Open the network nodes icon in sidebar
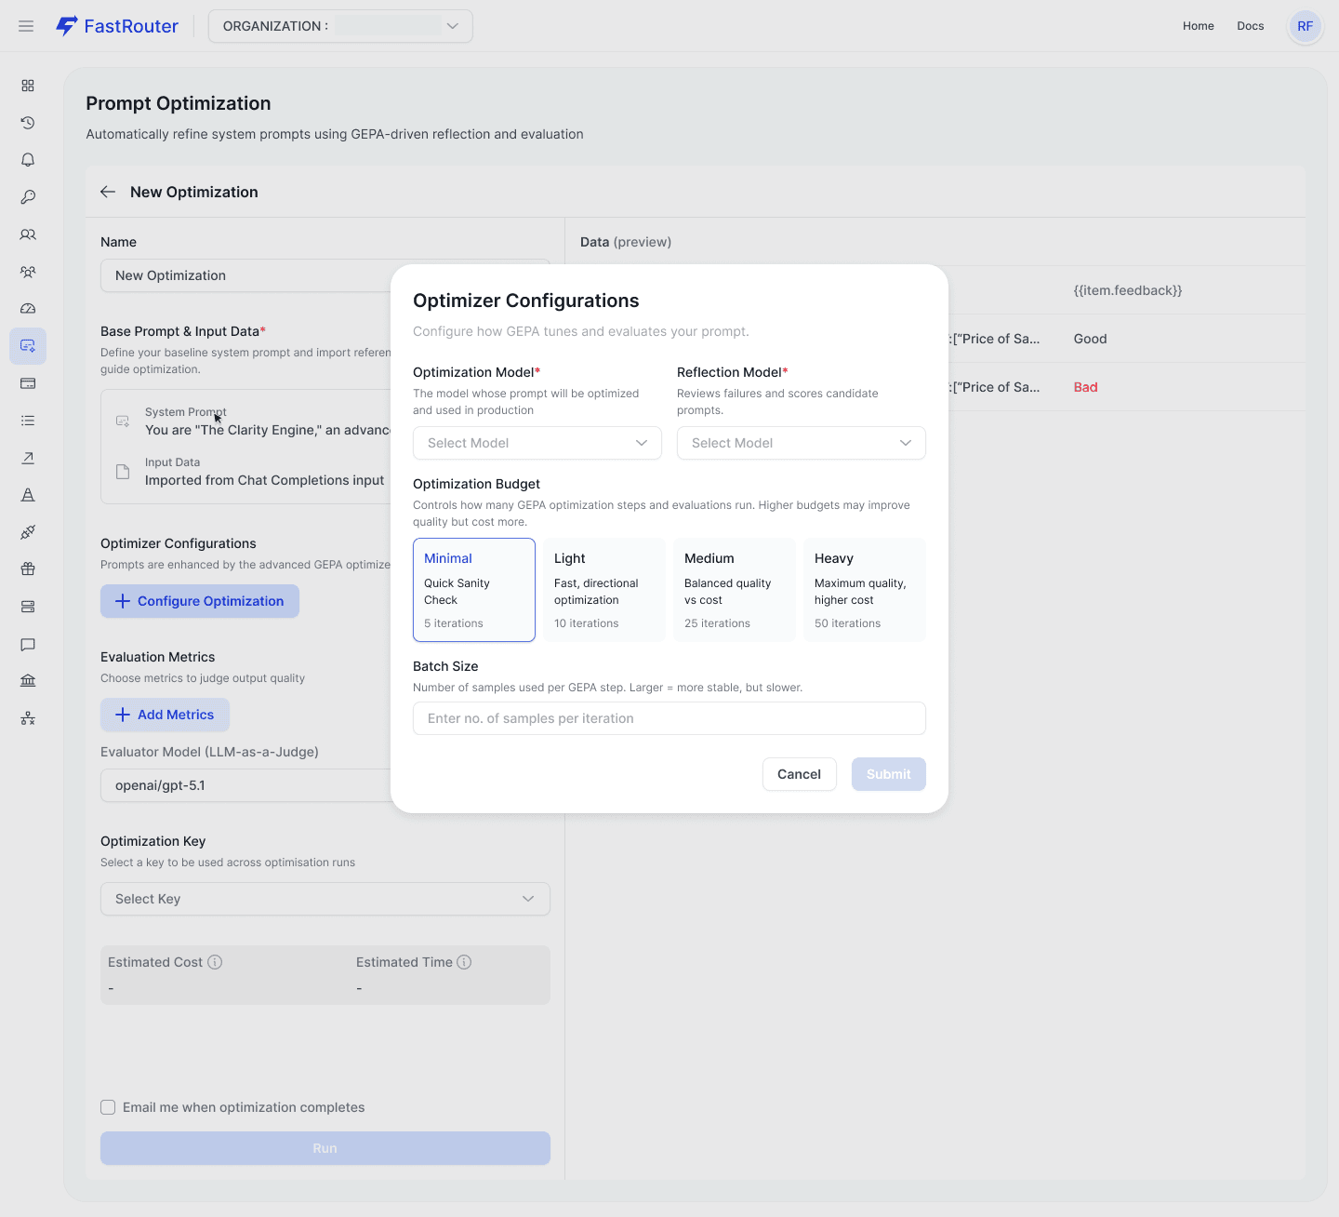This screenshot has height=1217, width=1339. pyautogui.click(x=28, y=718)
